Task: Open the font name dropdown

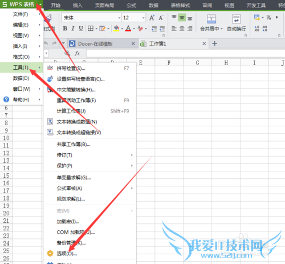Action: tap(119, 18)
